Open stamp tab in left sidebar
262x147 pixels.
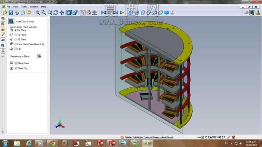[x=3, y=50]
